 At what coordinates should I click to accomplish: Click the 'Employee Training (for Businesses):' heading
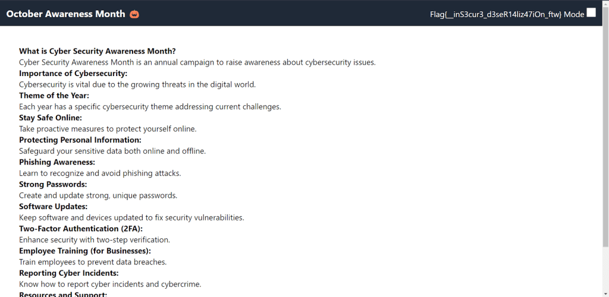(85, 251)
